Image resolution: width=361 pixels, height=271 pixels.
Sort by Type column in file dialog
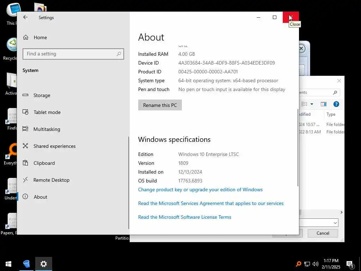tap(331, 114)
